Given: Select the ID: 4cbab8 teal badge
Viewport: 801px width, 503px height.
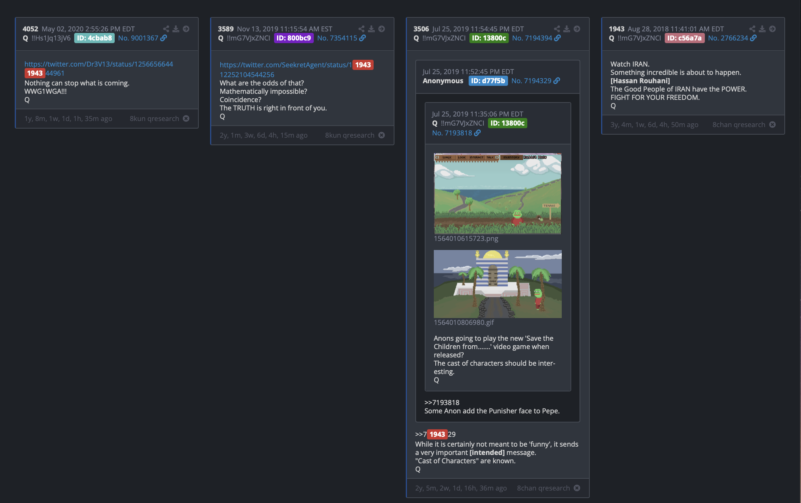Looking at the screenshot, I should (x=94, y=38).
